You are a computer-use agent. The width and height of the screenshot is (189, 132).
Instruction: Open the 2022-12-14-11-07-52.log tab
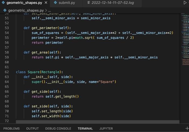113,3
